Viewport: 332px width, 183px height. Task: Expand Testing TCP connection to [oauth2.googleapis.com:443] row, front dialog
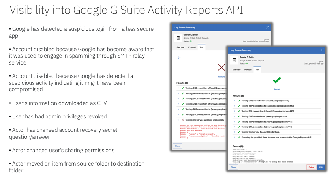pyautogui.click(x=234, y=106)
